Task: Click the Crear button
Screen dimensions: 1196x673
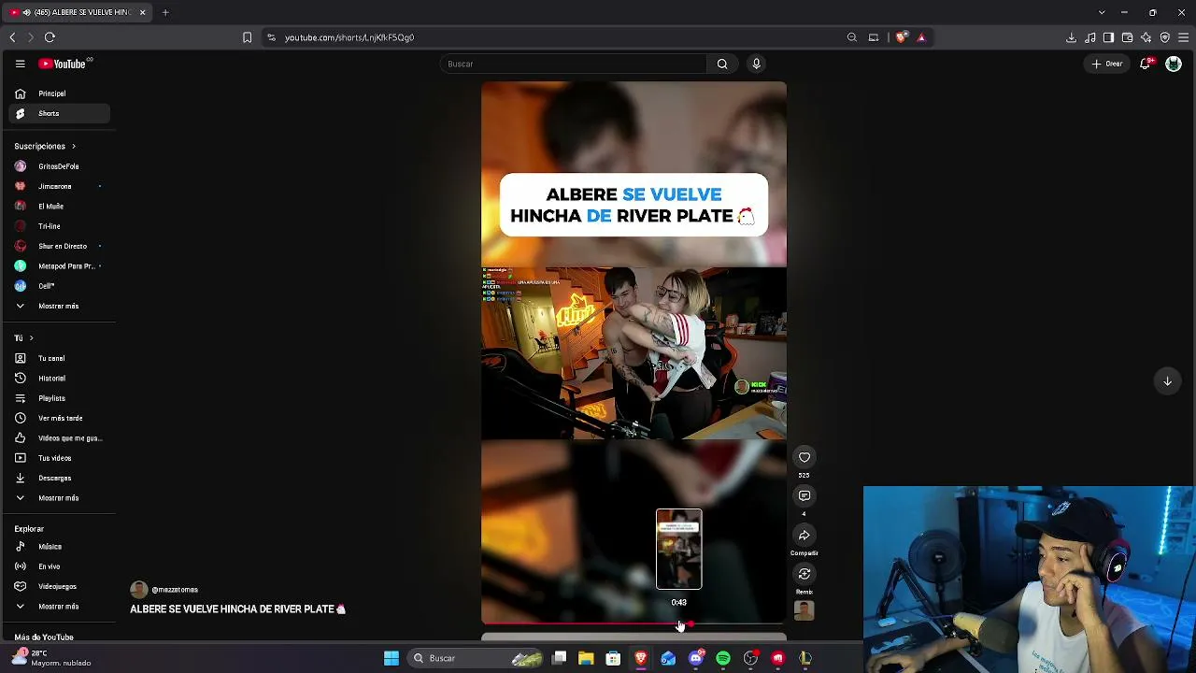Action: 1107,64
